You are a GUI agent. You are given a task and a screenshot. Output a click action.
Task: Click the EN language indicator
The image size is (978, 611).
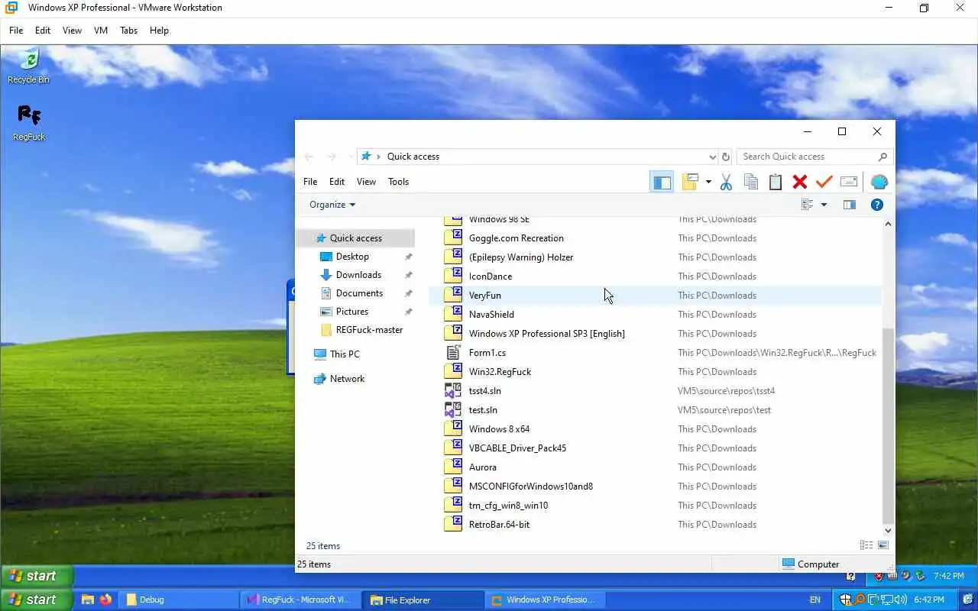point(815,600)
